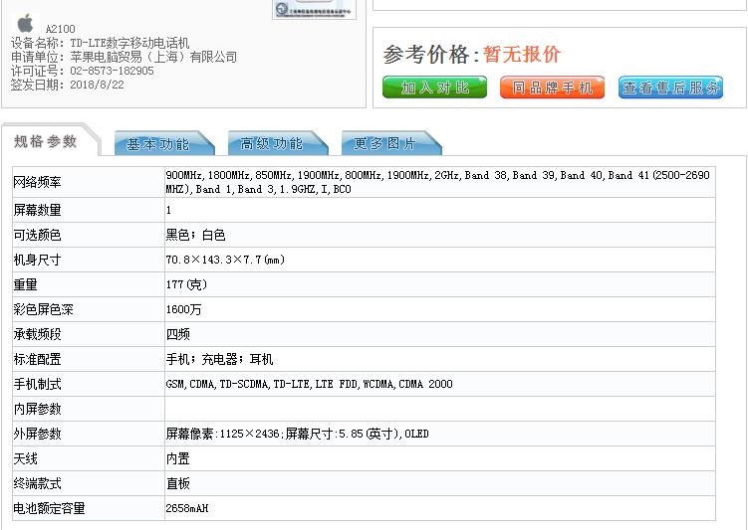Image resolution: width=748 pixels, height=530 pixels.
Task: Click the A2100 model number
Action: tap(60, 29)
